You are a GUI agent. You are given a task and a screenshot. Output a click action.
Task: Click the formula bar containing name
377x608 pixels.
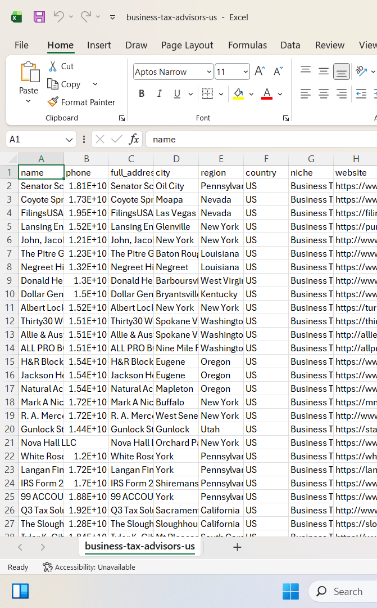pos(261,139)
